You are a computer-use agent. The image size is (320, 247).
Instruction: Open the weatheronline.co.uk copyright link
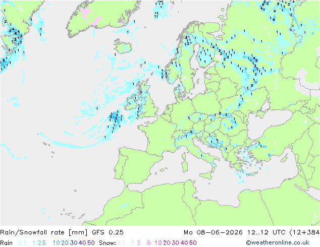click(x=278, y=242)
